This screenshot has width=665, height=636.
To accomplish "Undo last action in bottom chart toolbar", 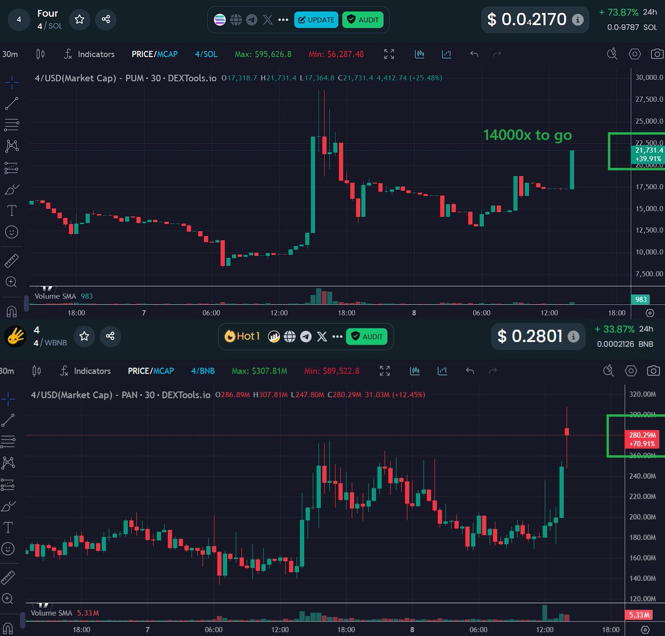I will click(x=470, y=370).
